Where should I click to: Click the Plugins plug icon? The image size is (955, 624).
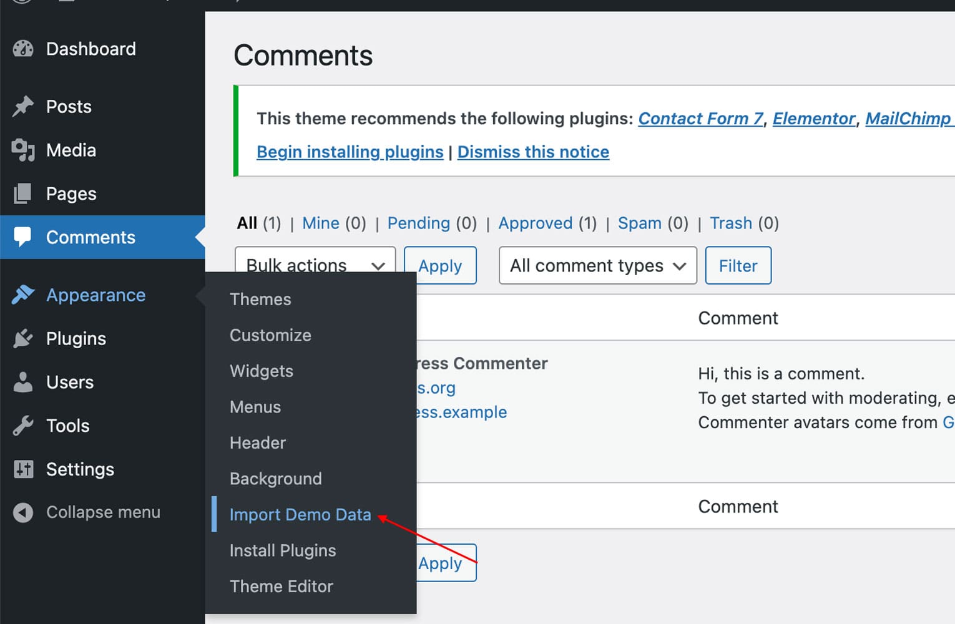(x=23, y=339)
